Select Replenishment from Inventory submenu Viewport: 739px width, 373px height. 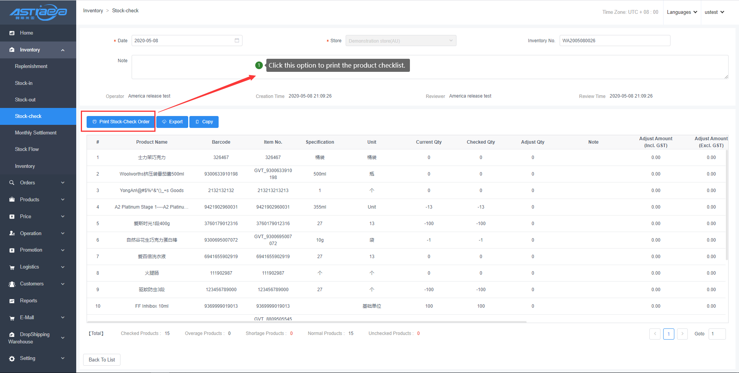click(x=31, y=66)
